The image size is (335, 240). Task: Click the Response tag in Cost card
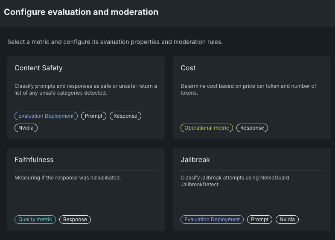pos(252,128)
